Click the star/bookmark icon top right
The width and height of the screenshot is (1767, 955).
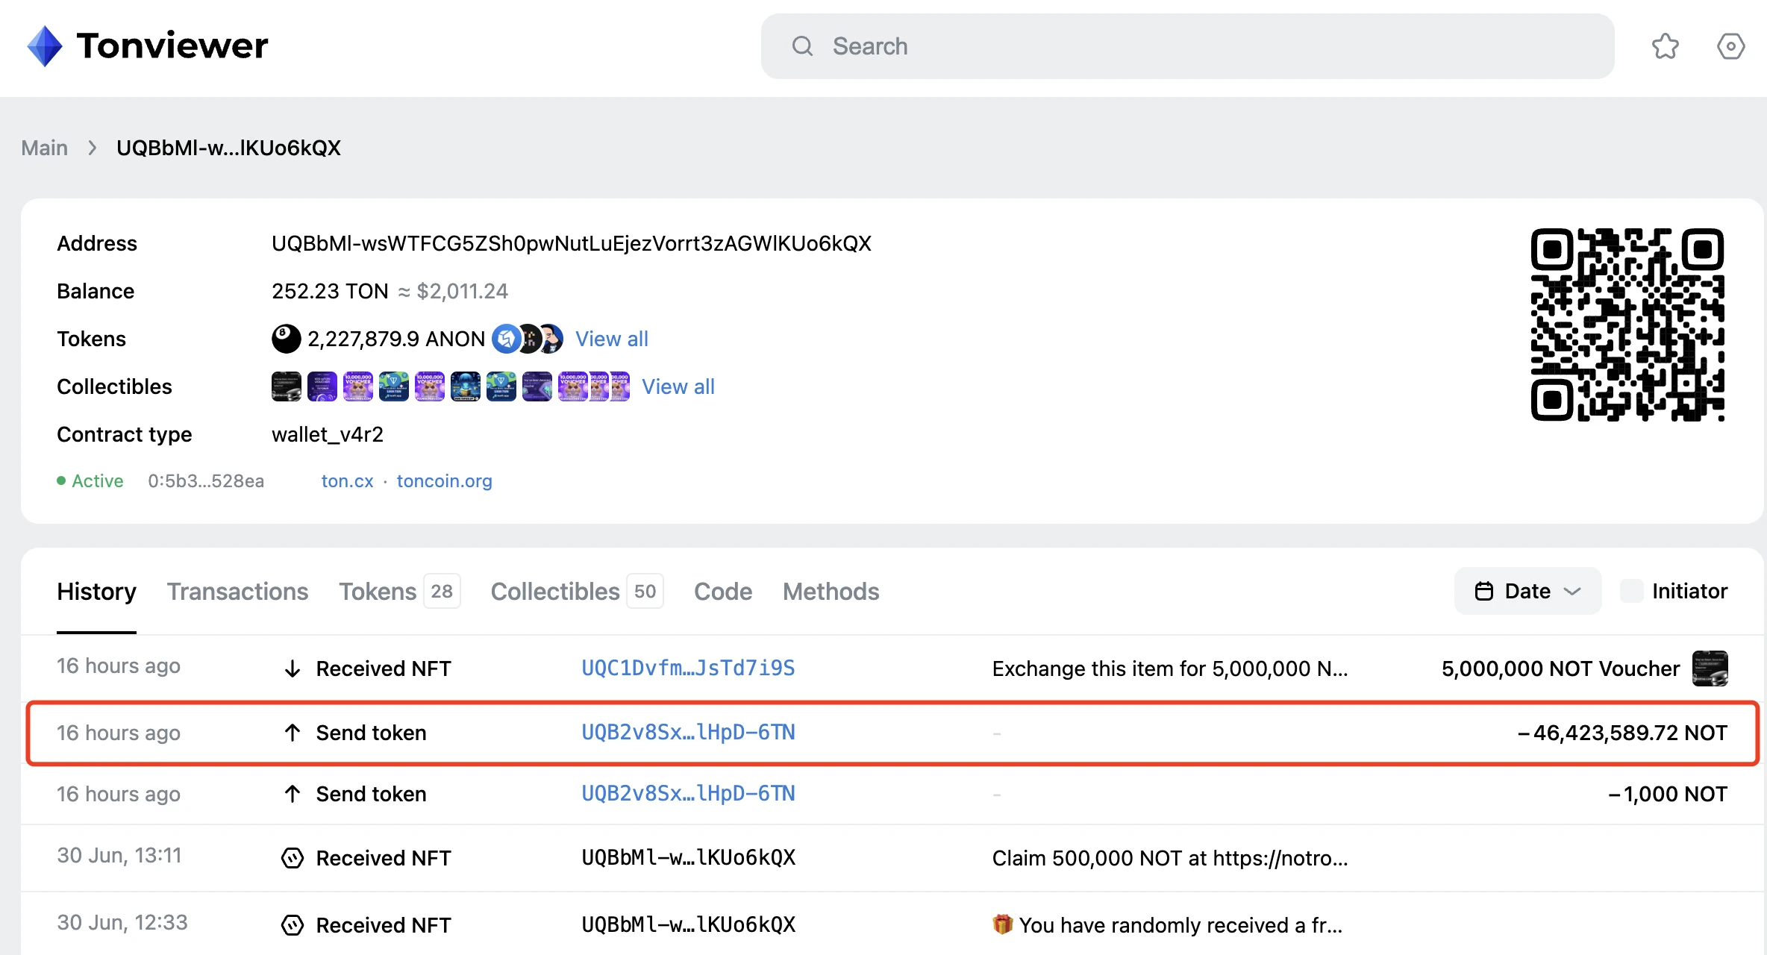(x=1665, y=47)
